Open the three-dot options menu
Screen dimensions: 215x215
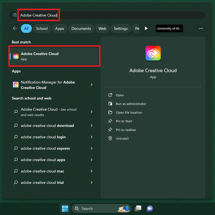pos(201,28)
